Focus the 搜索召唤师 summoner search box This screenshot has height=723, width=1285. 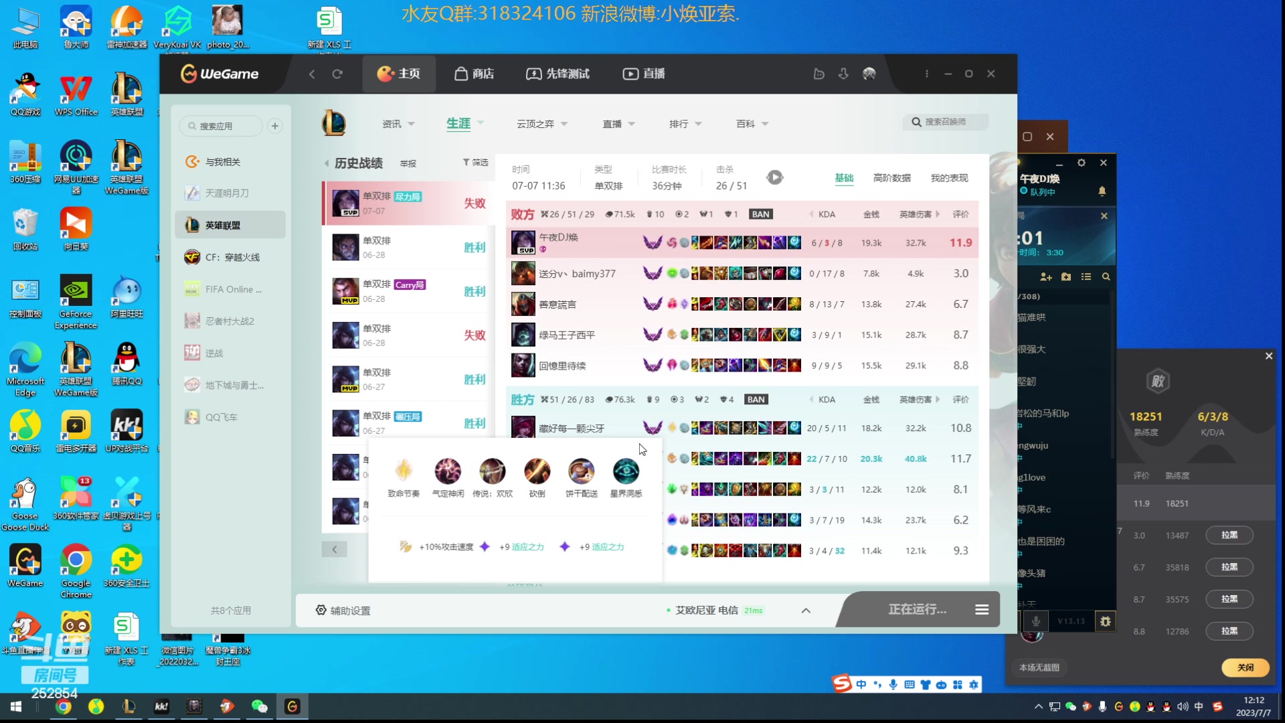pyautogui.click(x=946, y=122)
